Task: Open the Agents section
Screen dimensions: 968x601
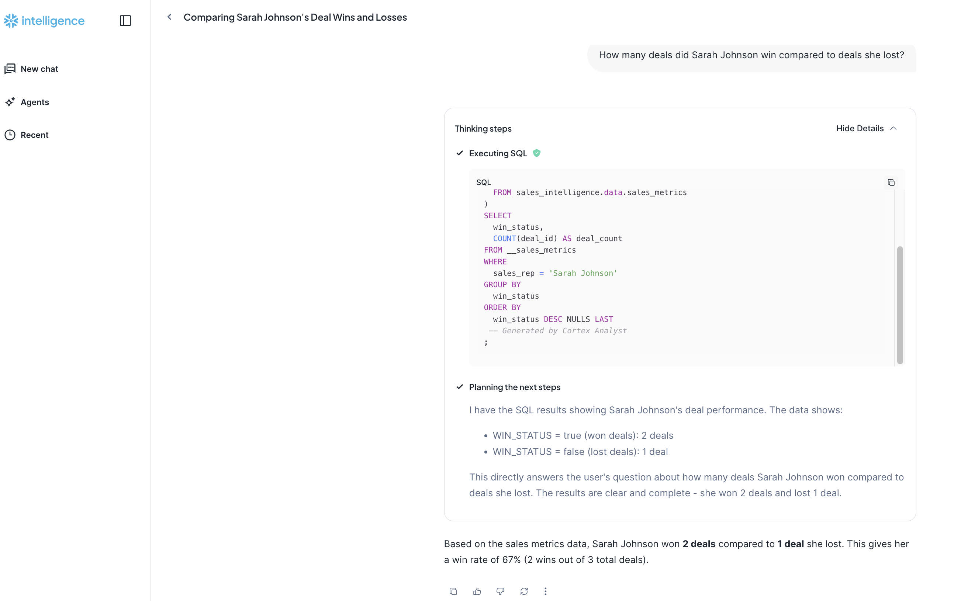Action: tap(35, 102)
